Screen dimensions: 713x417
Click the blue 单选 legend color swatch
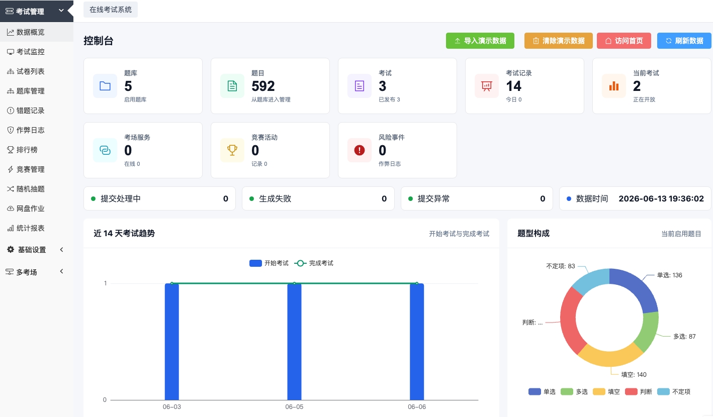pos(534,391)
